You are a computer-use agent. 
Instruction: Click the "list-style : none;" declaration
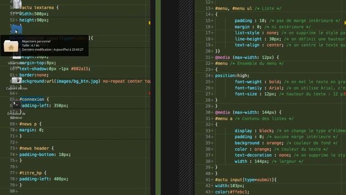pyautogui.click(x=257, y=32)
